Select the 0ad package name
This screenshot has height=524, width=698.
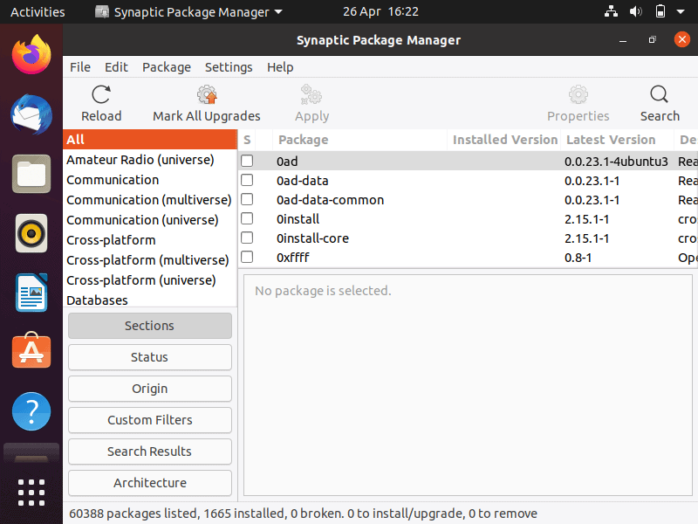click(287, 162)
